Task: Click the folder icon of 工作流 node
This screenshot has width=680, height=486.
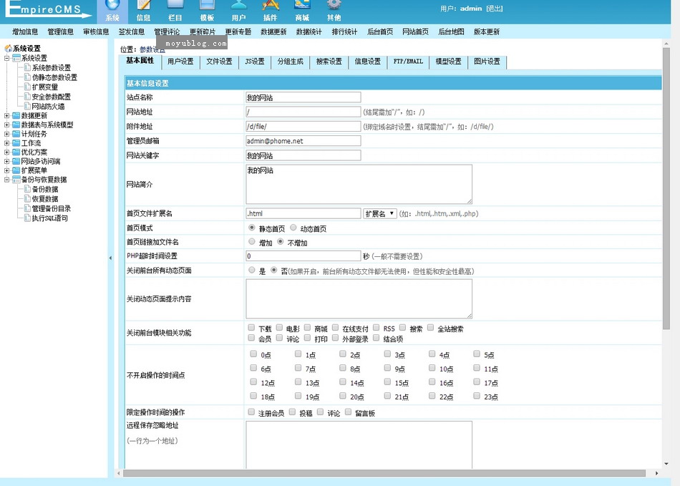Action: click(x=16, y=142)
